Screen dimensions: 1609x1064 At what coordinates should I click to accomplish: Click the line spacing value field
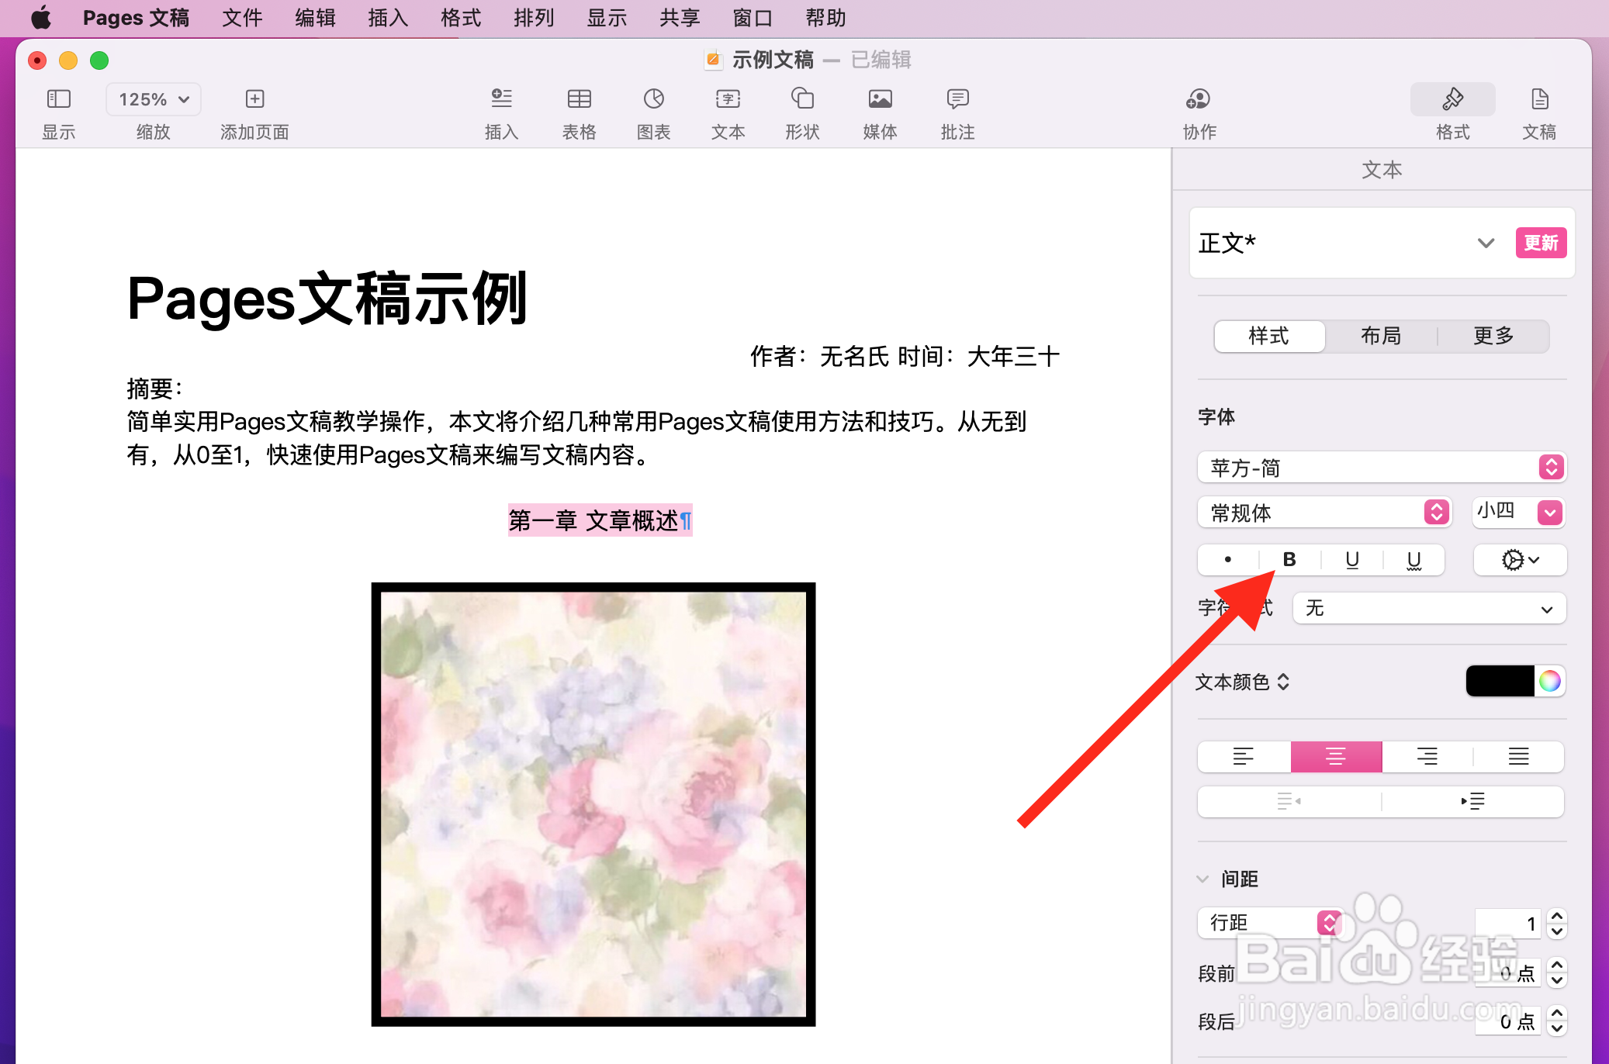[x=1507, y=923]
